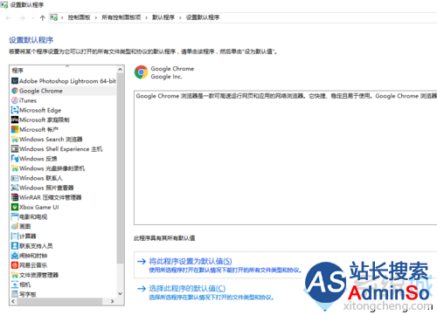Image resolution: width=437 pixels, height=315 pixels.
Task: Click the Google Chrome description text box
Action: (x=286, y=157)
